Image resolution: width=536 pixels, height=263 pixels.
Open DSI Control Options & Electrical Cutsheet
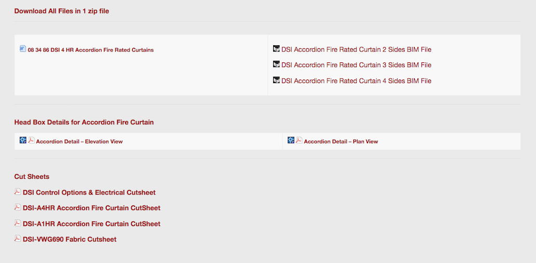tap(89, 193)
